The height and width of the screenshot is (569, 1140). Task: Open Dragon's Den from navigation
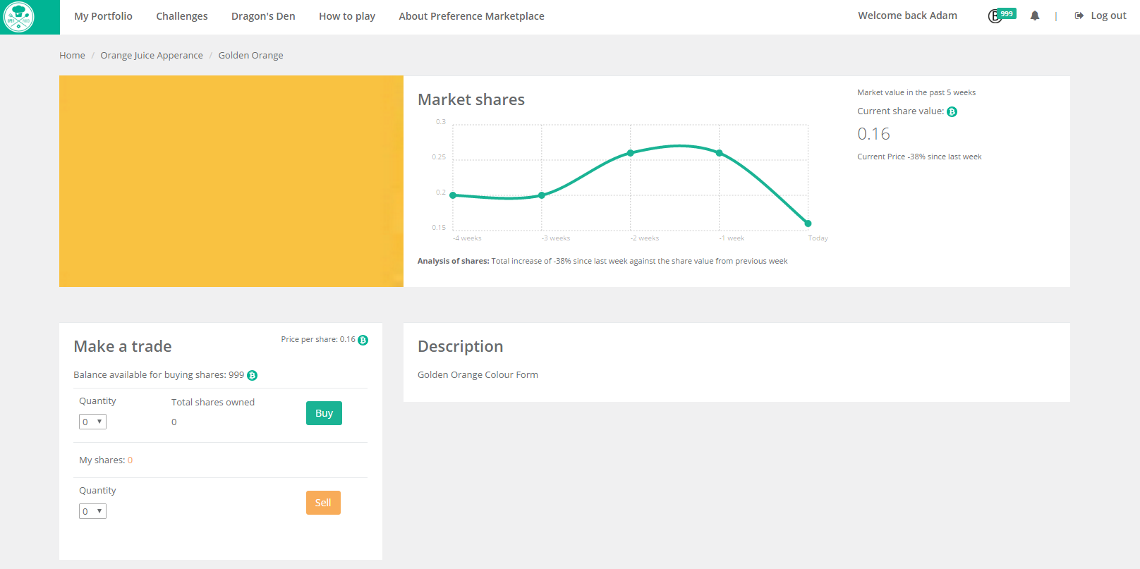263,16
